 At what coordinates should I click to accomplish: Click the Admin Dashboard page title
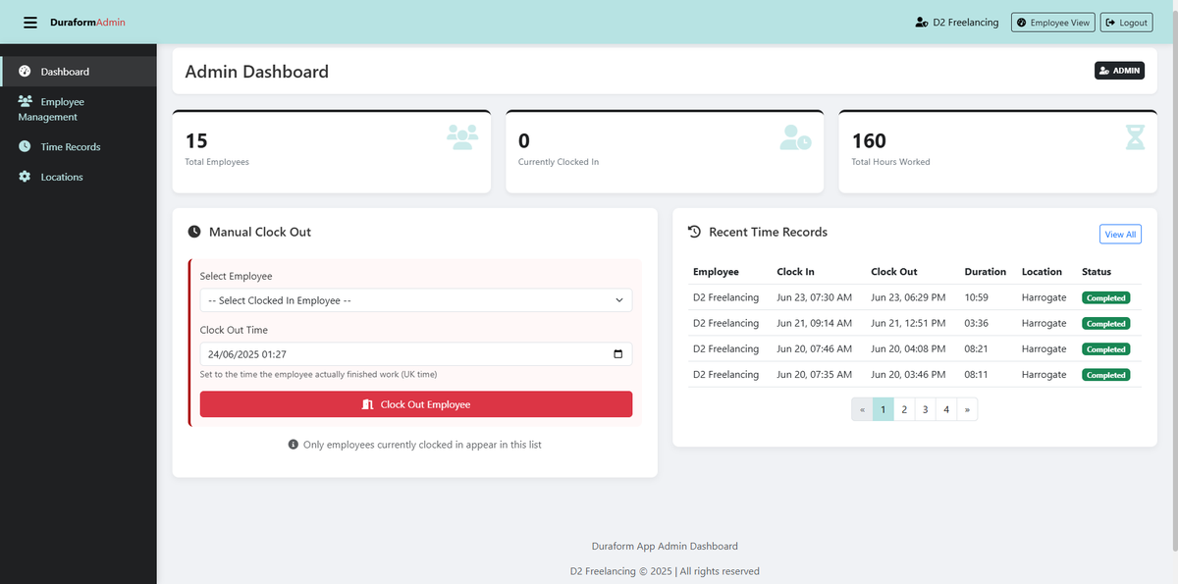257,72
